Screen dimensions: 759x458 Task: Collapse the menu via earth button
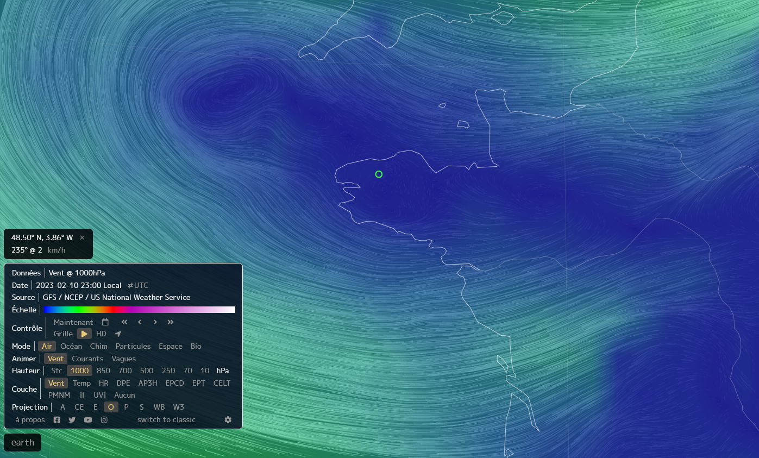click(x=23, y=442)
